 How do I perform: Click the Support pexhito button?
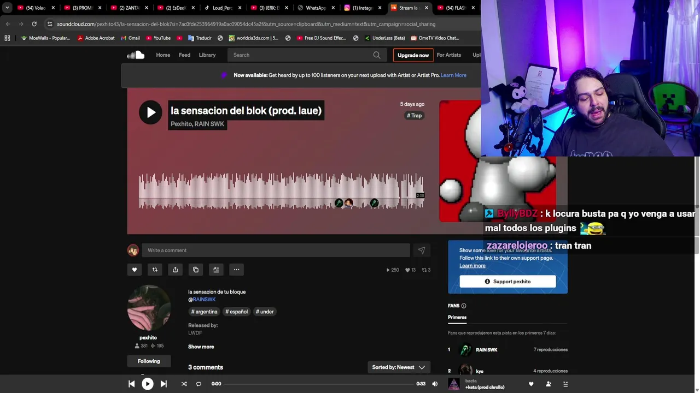tap(507, 282)
